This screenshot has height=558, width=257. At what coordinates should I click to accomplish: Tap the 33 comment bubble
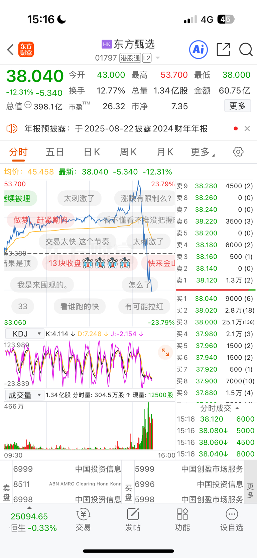pos(23,306)
